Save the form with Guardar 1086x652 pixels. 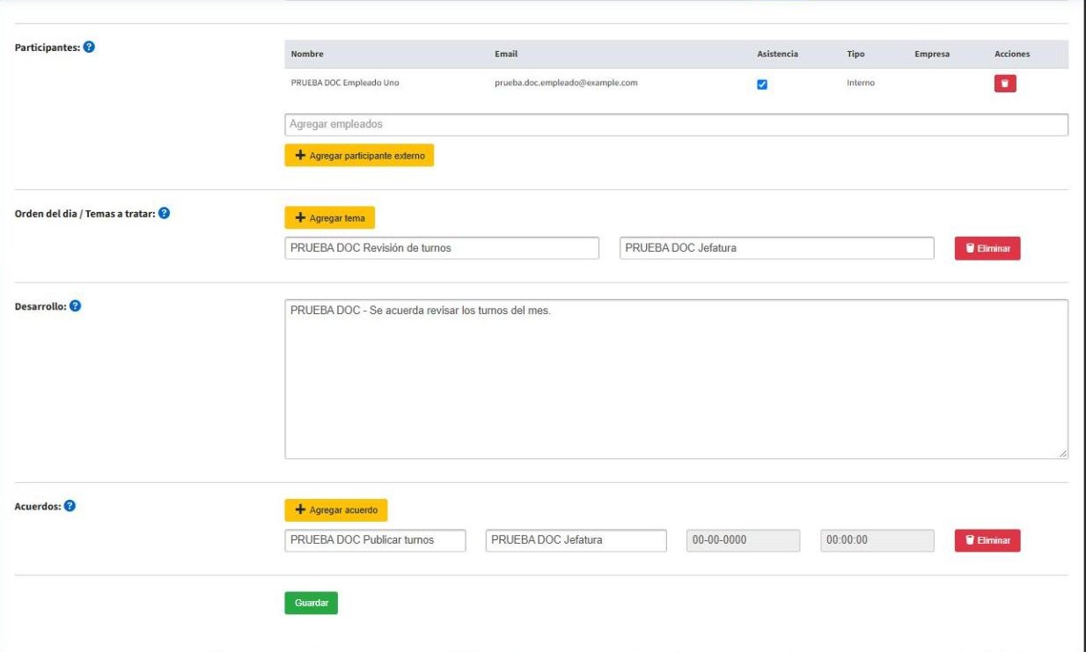pos(312,604)
